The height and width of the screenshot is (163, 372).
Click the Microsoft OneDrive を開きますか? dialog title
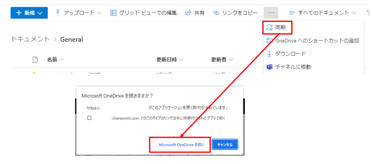117,96
